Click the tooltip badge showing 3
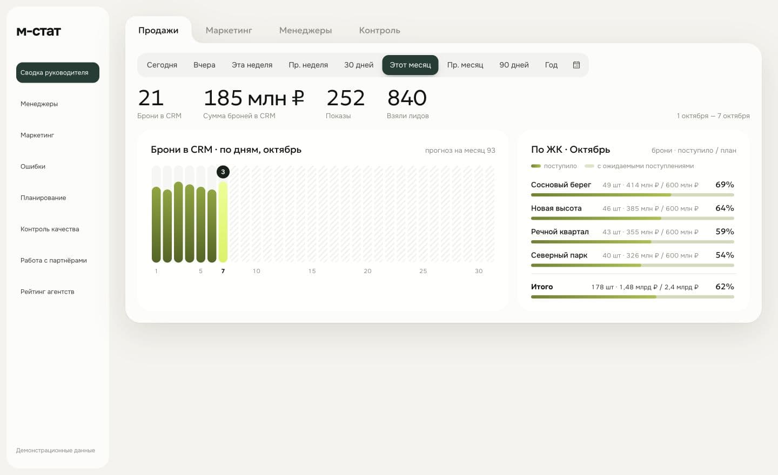This screenshot has width=778, height=475. click(x=223, y=172)
